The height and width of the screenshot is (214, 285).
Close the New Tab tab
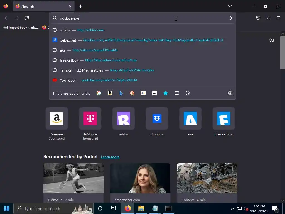tap(70, 6)
